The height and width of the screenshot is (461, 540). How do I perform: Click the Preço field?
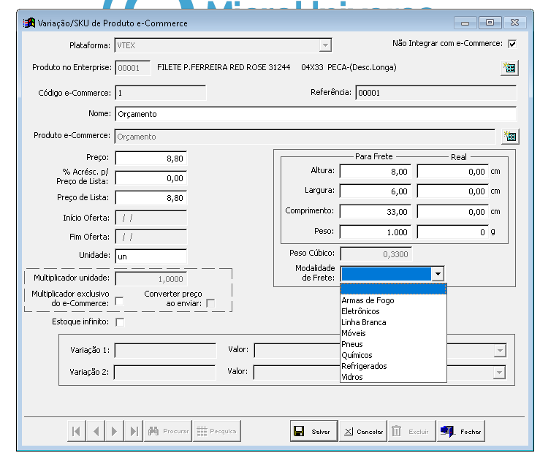pyautogui.click(x=151, y=159)
